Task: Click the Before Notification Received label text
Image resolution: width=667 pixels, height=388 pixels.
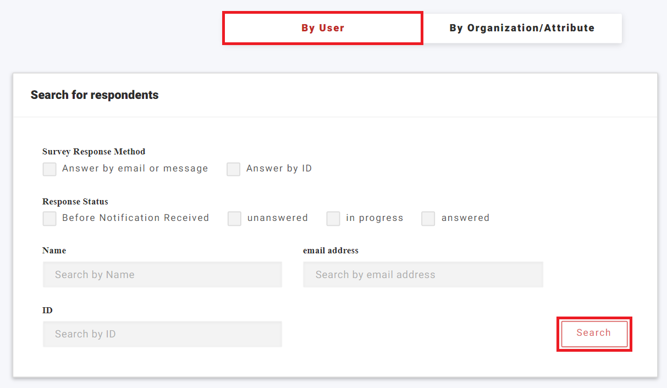Action: click(135, 218)
